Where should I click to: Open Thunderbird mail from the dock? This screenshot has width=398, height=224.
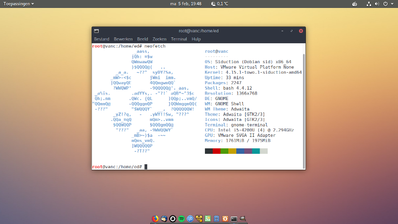pos(164,219)
